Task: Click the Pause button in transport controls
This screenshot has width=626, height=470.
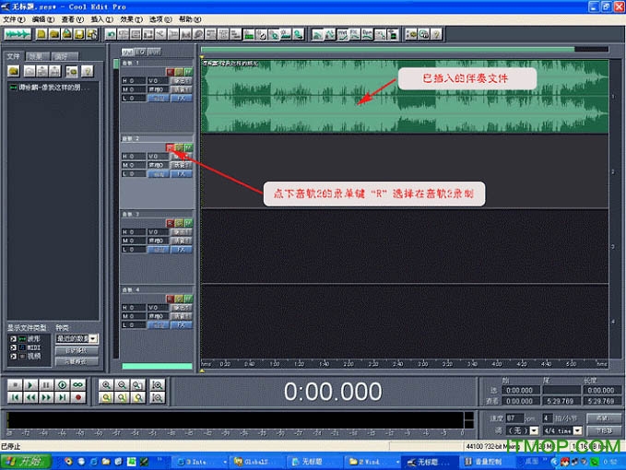Action: pos(47,384)
